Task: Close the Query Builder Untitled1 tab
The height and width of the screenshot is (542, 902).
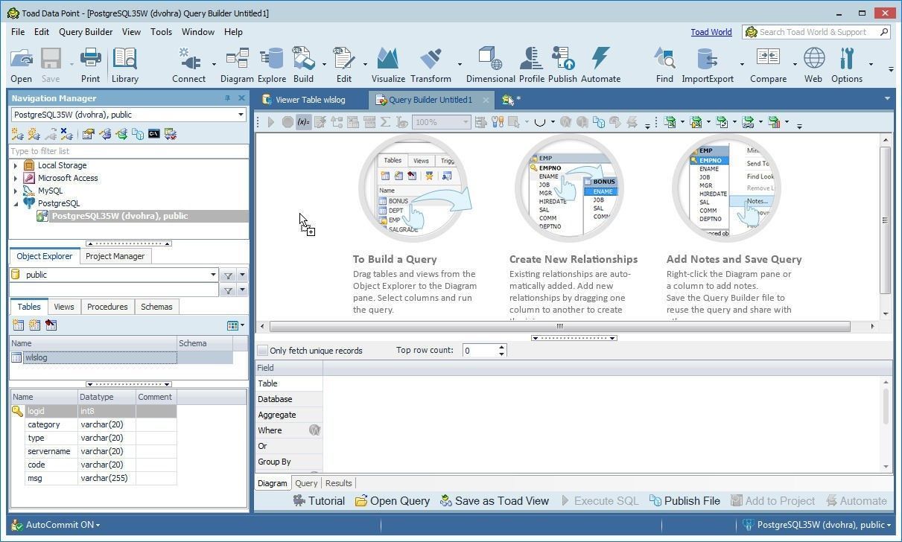Action: tap(486, 100)
